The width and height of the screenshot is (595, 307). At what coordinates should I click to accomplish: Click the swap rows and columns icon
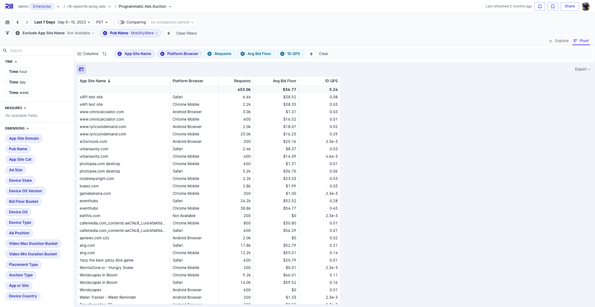[104, 54]
